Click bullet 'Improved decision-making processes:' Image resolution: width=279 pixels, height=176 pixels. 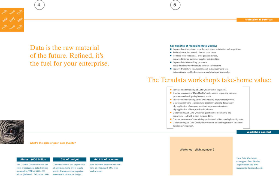(x=196, y=64)
